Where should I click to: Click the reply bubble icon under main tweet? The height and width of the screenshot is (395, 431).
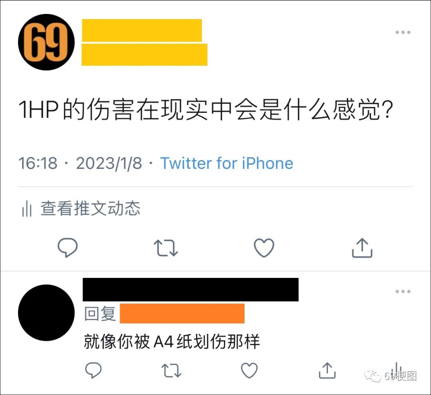pyautogui.click(x=67, y=247)
